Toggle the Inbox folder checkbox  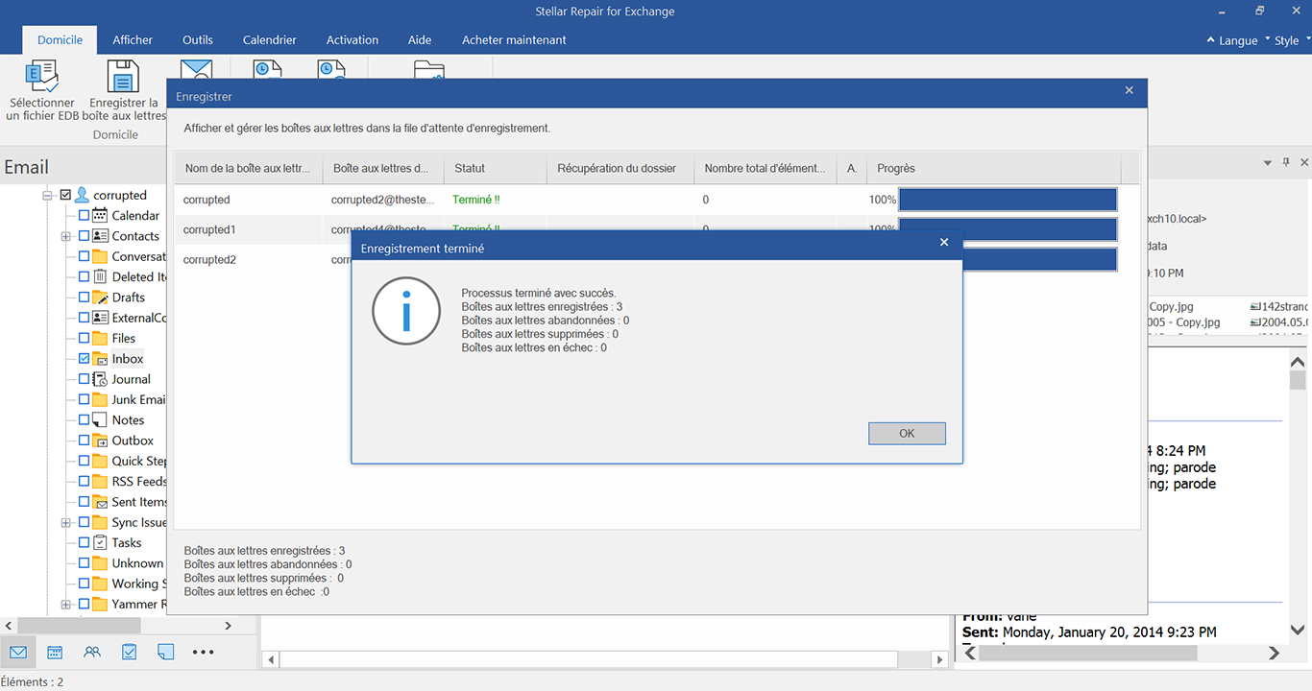[x=84, y=359]
